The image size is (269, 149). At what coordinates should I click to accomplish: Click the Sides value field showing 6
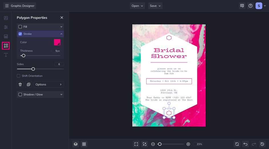[59, 64]
